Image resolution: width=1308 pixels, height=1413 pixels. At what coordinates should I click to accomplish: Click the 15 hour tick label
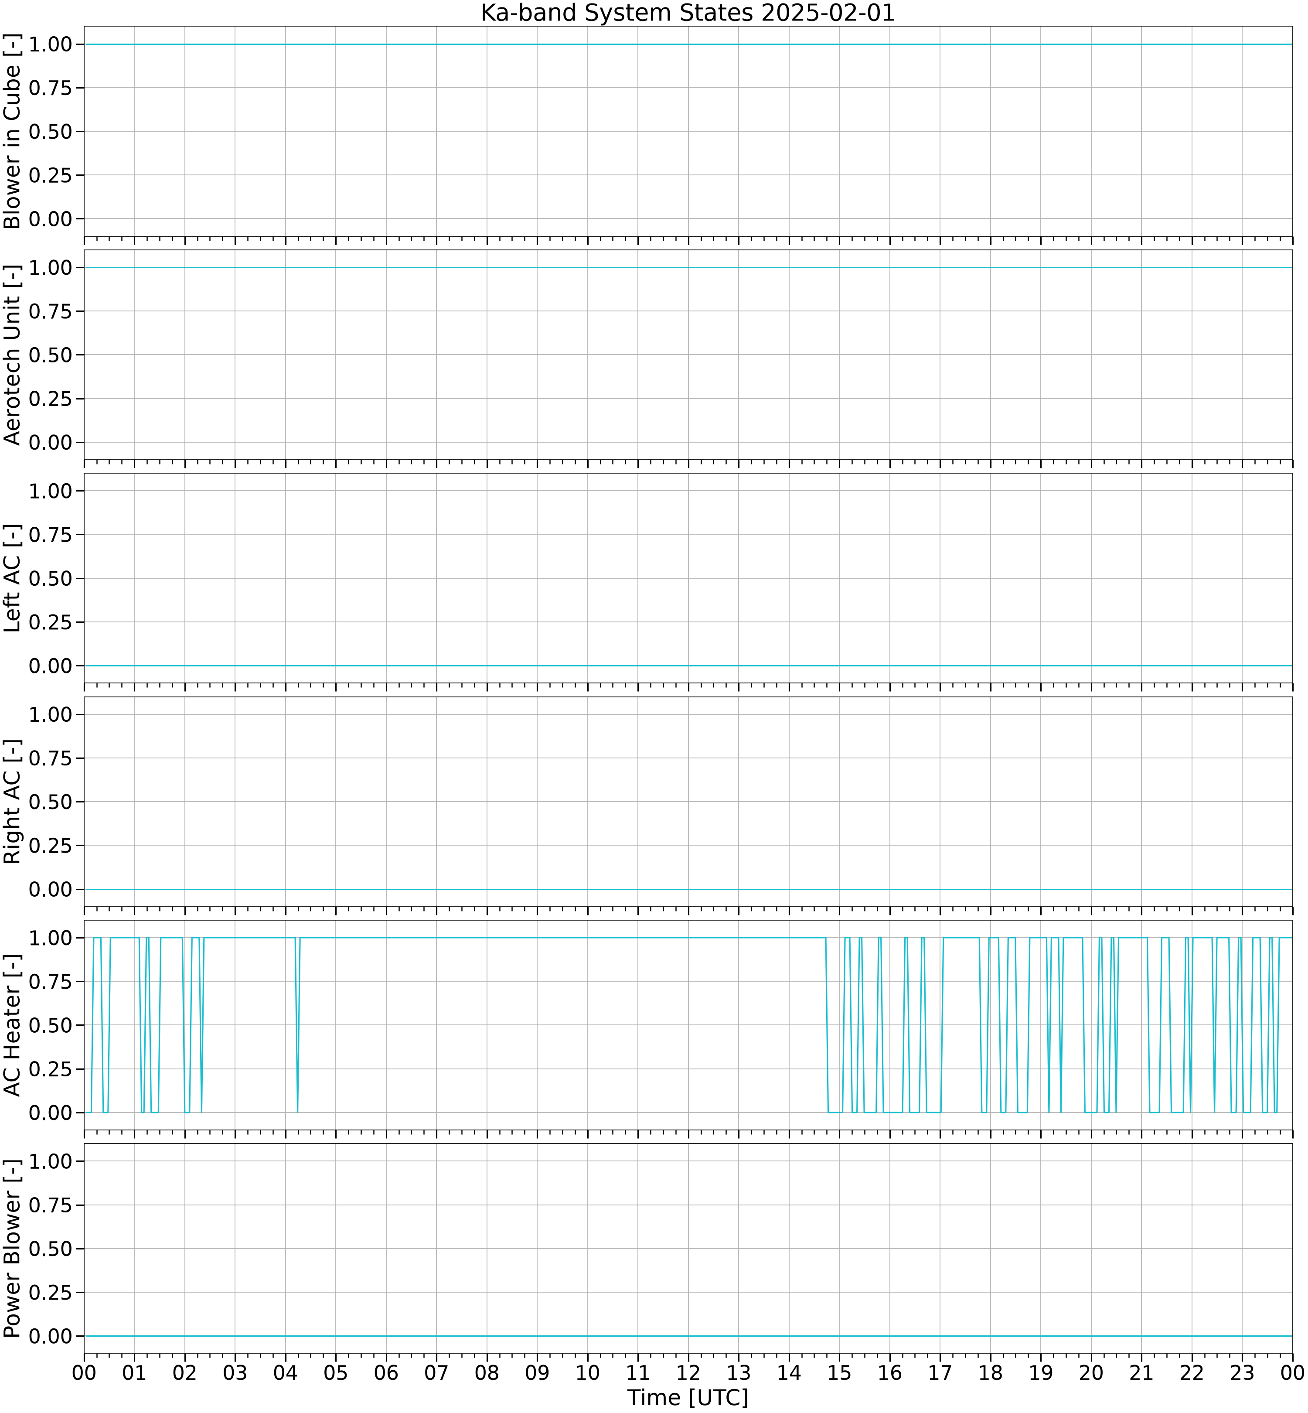[839, 1372]
